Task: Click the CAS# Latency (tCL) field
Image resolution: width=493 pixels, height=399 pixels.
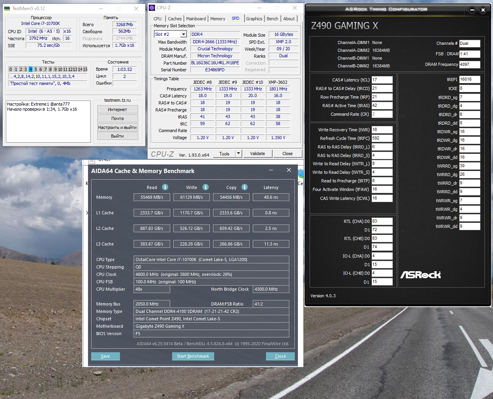Action: coord(382,80)
